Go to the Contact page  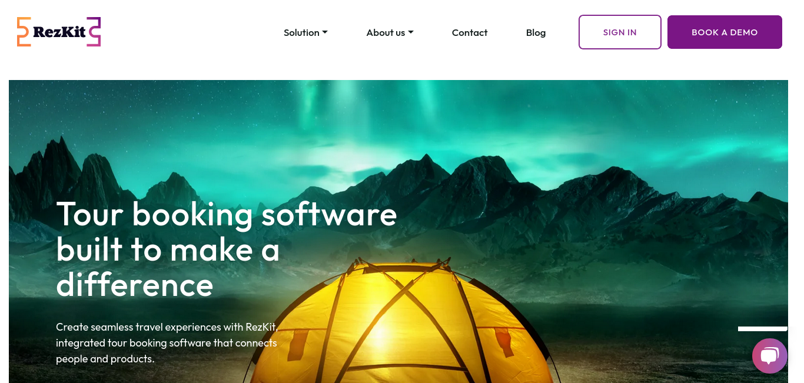[x=470, y=32]
